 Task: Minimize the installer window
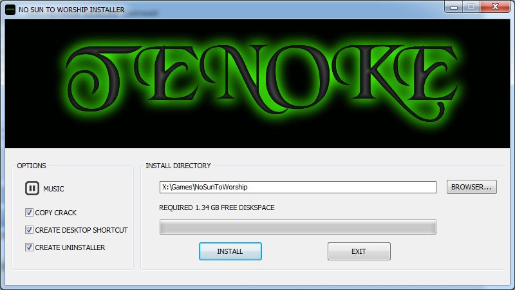pyautogui.click(x=454, y=7)
